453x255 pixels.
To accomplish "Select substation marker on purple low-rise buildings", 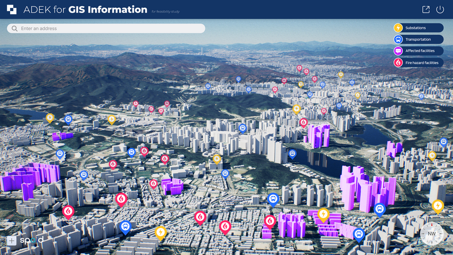I will [323, 215].
